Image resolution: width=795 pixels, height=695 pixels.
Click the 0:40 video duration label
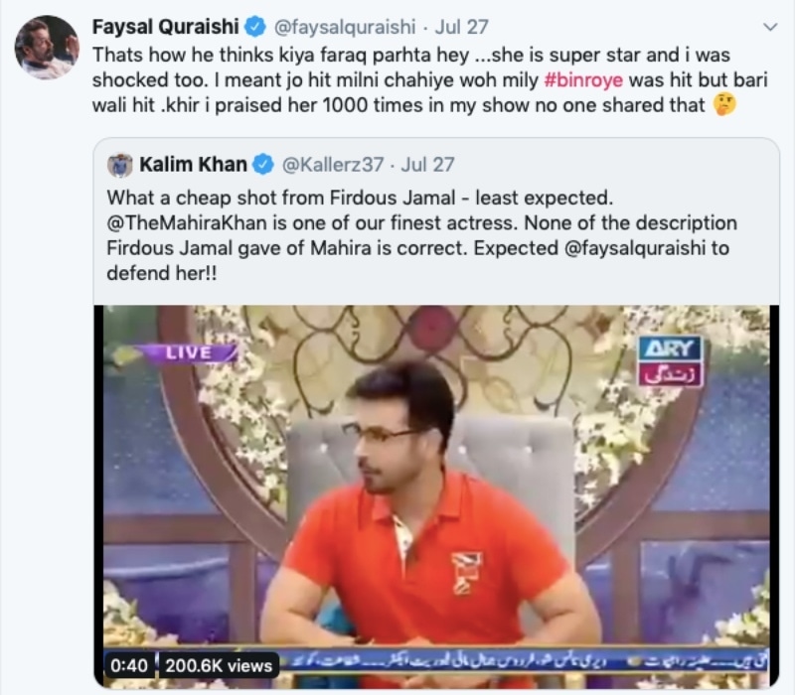coord(129,665)
